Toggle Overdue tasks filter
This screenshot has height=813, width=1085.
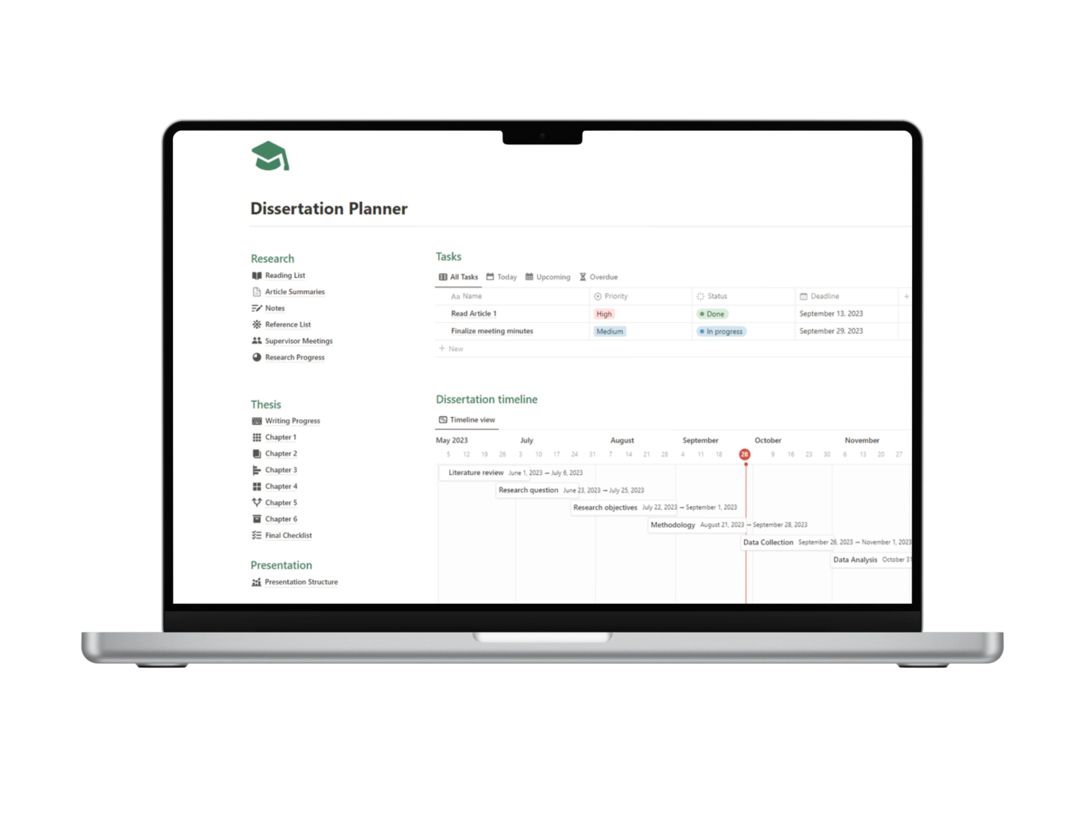[x=598, y=276]
